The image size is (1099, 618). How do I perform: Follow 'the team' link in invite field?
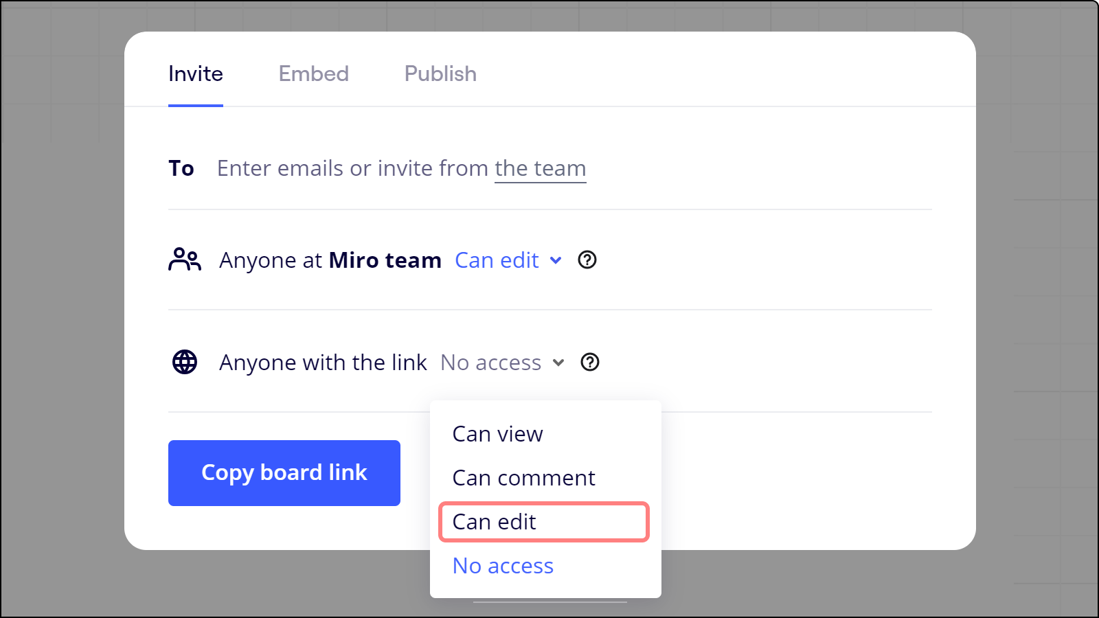540,168
